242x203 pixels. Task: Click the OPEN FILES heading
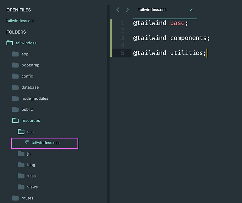tap(19, 10)
